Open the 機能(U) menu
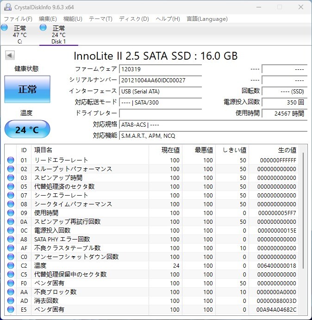The width and height of the screenshot is (312, 320). (x=73, y=19)
